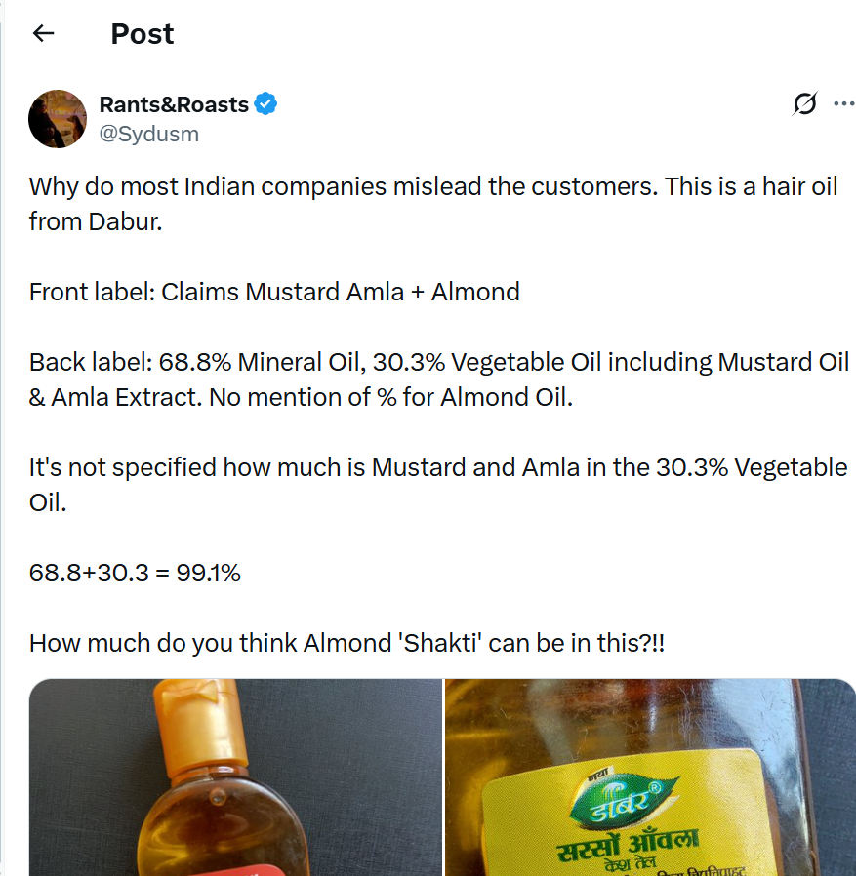Click the 'Front label' line of text
Screen dimensions: 856x876
click(274, 291)
